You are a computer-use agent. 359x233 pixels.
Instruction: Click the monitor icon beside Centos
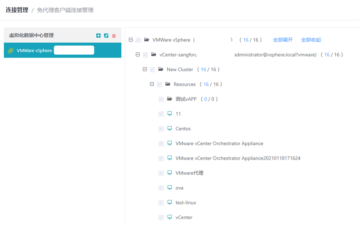[170, 128]
